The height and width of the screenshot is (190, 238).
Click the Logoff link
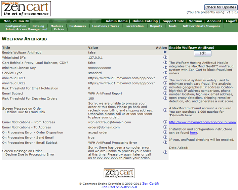[x=231, y=21]
